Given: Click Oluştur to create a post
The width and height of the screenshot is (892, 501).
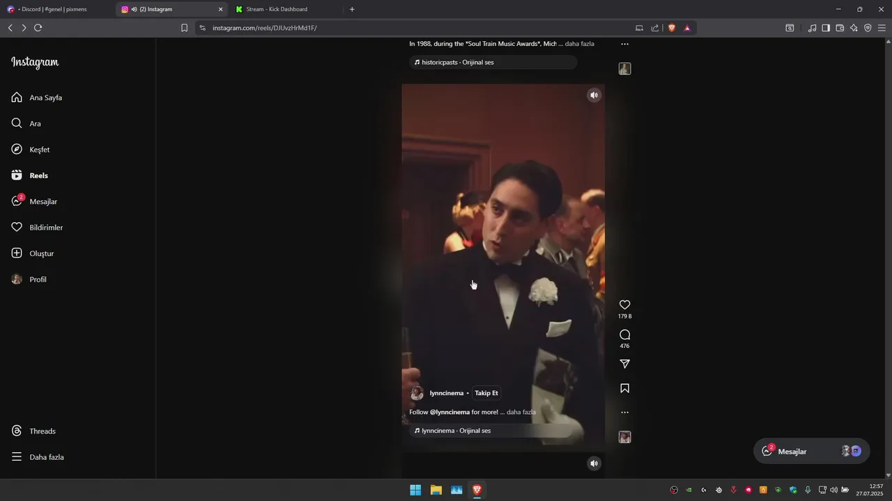Looking at the screenshot, I should [33, 253].
